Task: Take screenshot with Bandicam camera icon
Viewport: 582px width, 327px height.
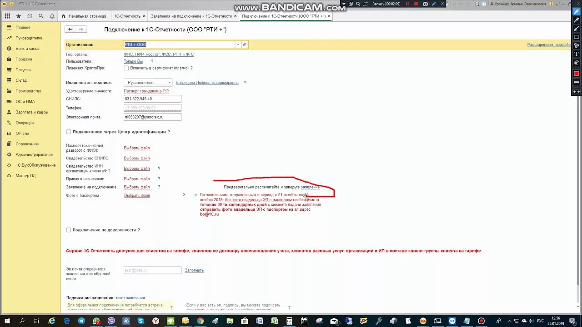Action: pos(425,4)
